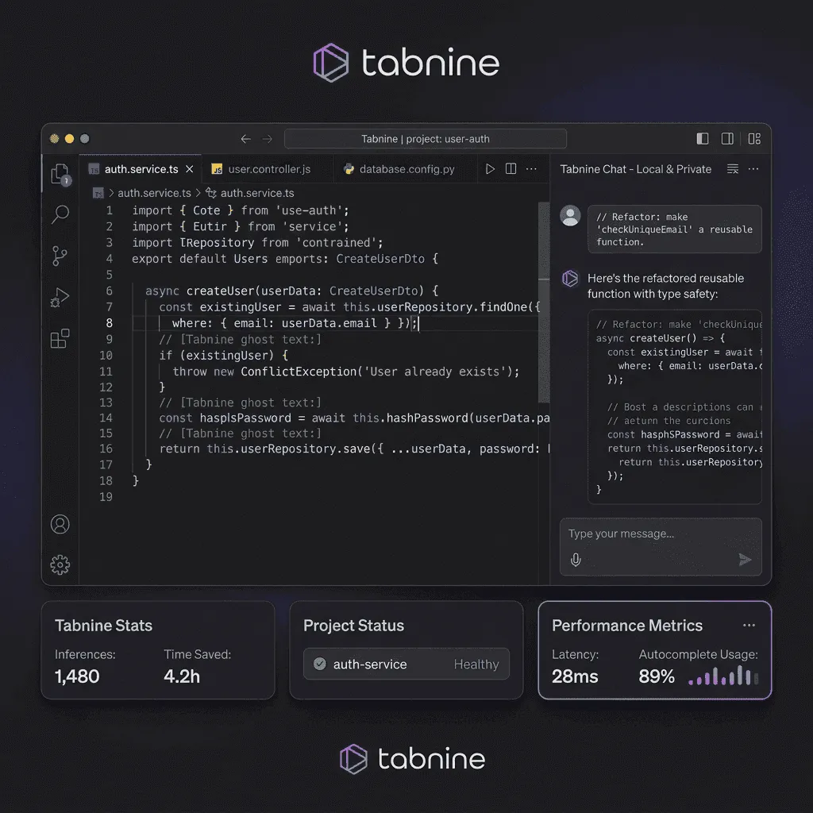Screen dimensions: 813x813
Task: Open Source Control branch icon
Action: (60, 256)
